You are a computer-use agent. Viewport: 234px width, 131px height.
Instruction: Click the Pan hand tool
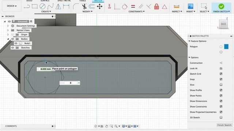(106, 126)
